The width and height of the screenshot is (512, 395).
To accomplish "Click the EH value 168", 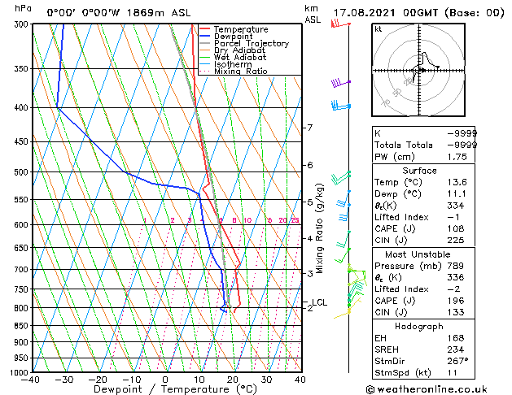I will 456,338.
